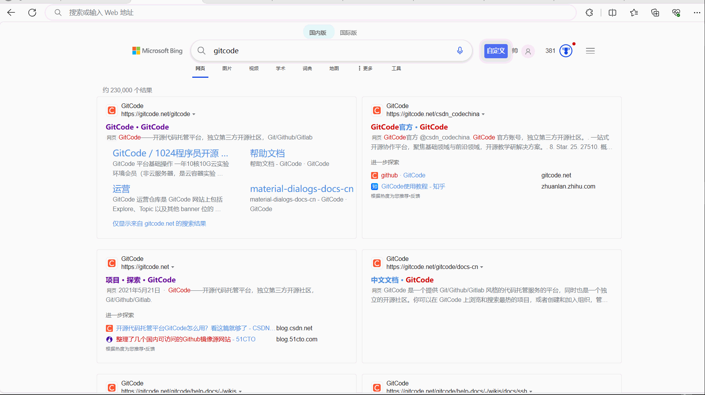Reload the page with the refresh icon
Viewport: 705px width, 395px height.
(32, 13)
